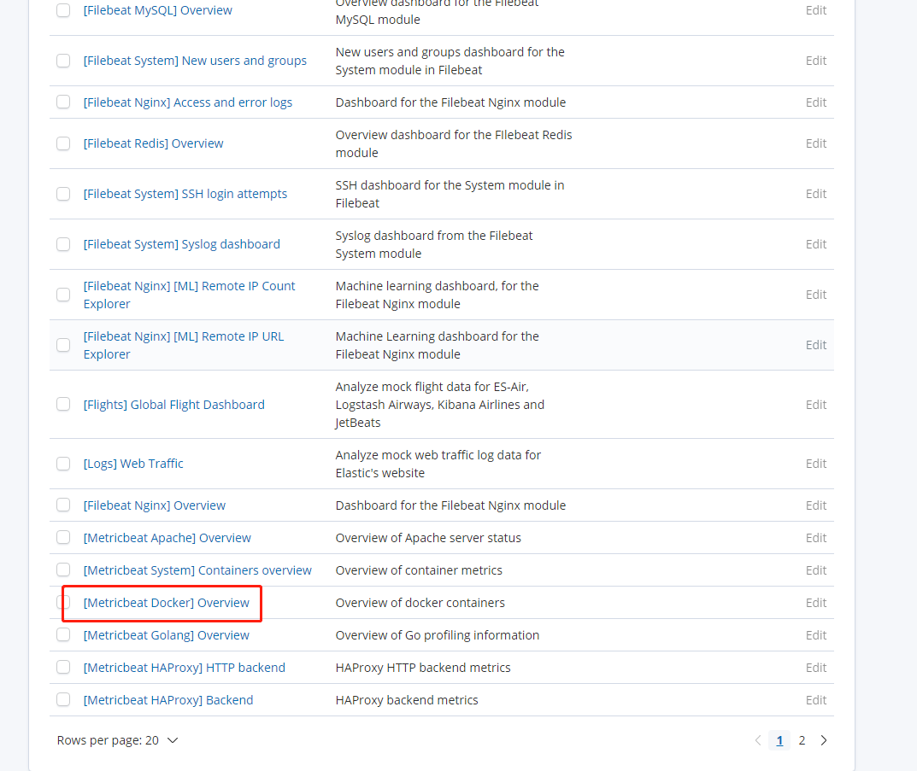Check the [Filebeat Redis] Overview row checkbox

pos(63,143)
